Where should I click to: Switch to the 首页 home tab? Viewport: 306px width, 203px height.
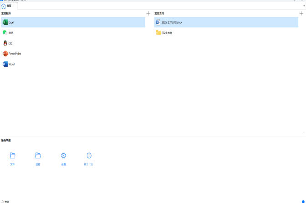pyautogui.click(x=6, y=6)
